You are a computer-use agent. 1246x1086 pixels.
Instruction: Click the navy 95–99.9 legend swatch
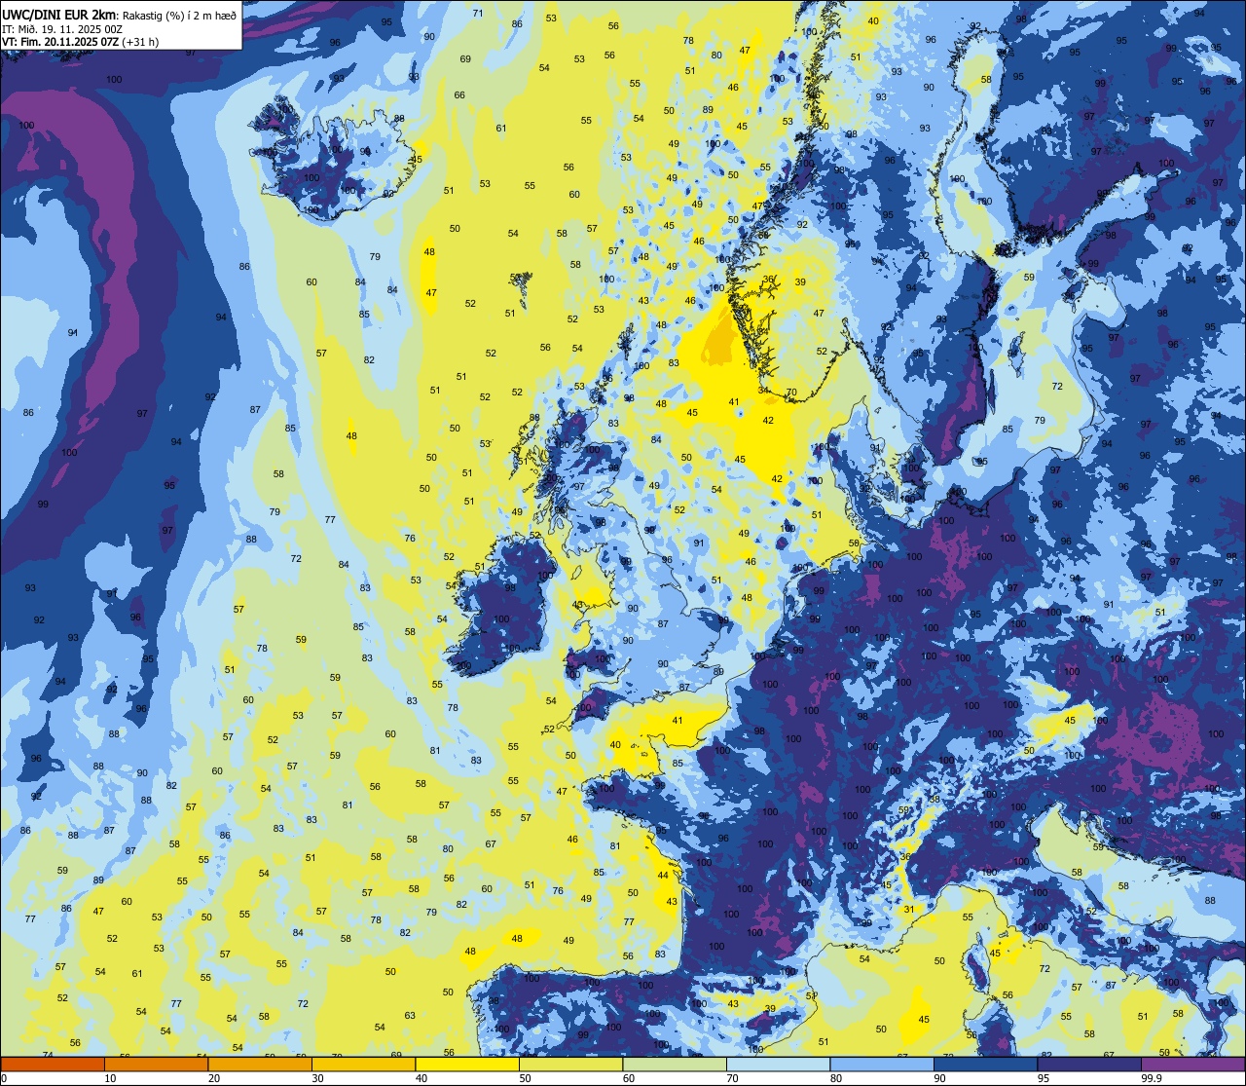1088,1064
